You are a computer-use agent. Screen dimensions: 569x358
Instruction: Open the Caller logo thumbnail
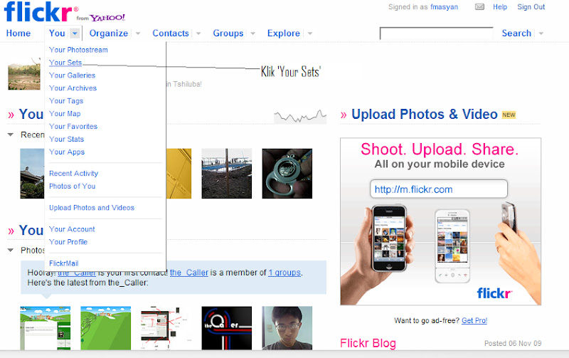click(x=226, y=328)
